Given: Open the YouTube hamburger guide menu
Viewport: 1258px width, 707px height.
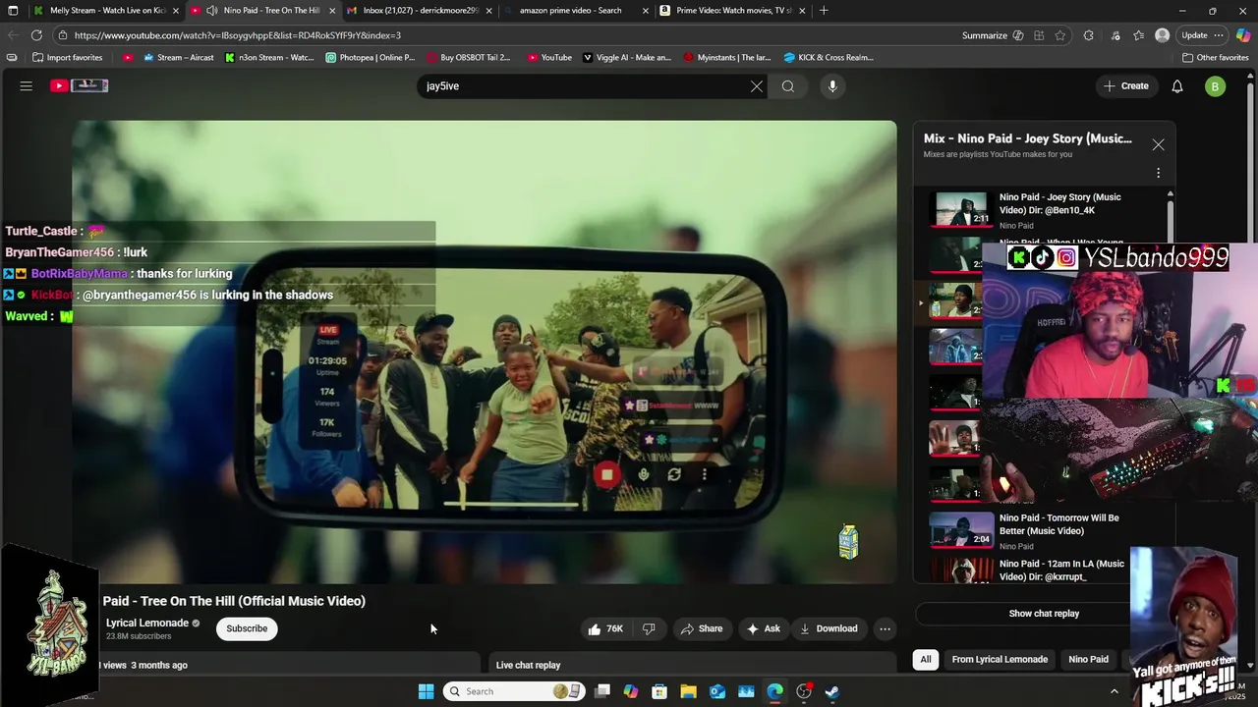Looking at the screenshot, I should coord(27,86).
